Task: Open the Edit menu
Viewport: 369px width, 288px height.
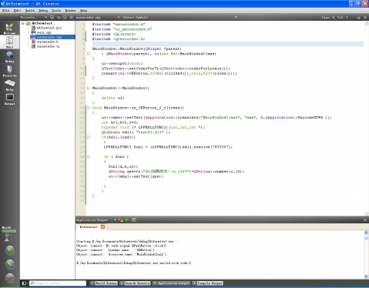Action: click(17, 11)
